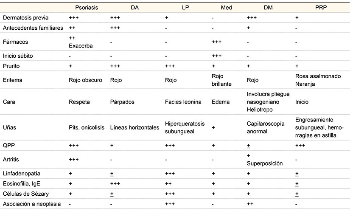Click the Rosa asalmonado Naranja cell
This screenshot has width=353, height=211.
[316, 80]
